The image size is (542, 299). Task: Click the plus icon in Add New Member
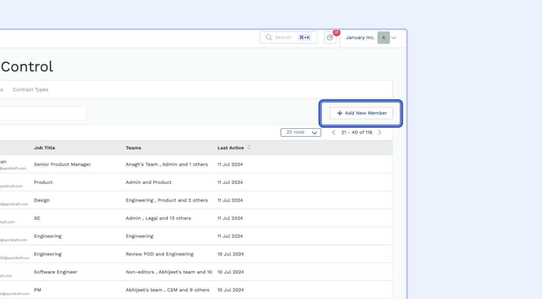[x=339, y=113]
